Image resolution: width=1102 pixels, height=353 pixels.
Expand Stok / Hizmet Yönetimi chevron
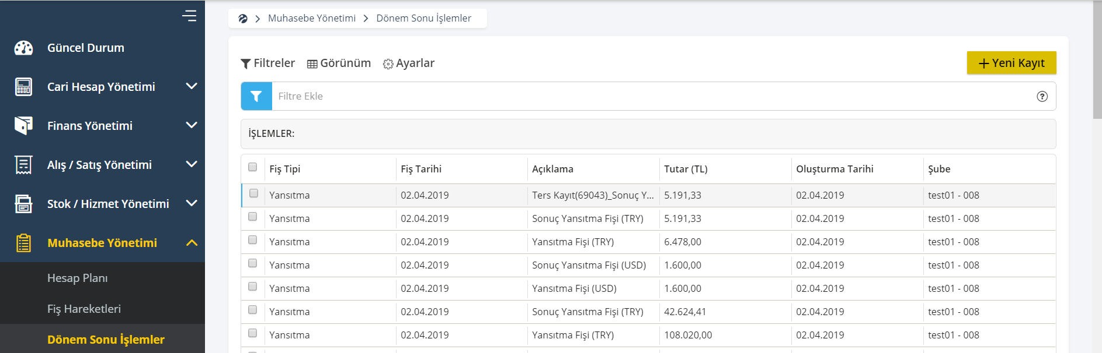(x=192, y=203)
